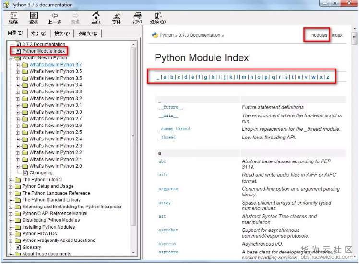Select Python Setup and Usage item
Viewport: 359px width, 264px height.
click(x=48, y=186)
